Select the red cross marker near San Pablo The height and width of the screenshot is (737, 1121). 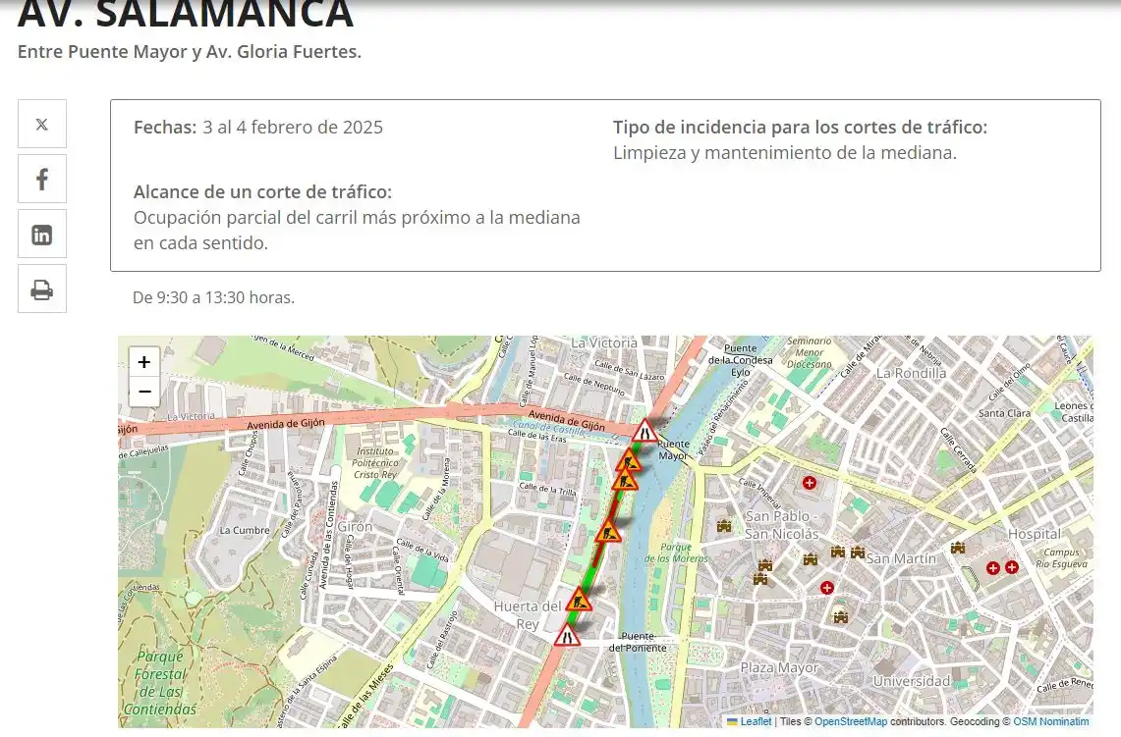pos(809,483)
